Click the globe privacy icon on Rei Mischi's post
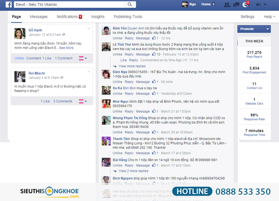Viewport: 279px width, 201px height. coord(62,77)
